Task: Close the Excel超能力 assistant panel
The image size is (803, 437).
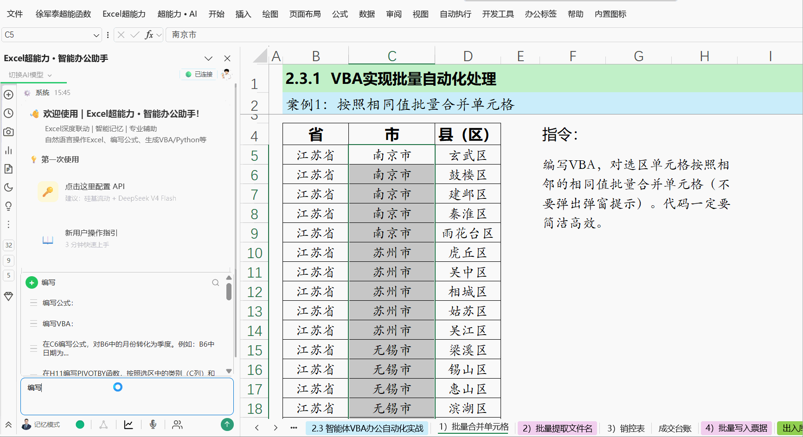Action: tap(227, 58)
